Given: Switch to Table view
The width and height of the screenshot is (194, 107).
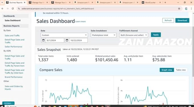Looking at the screenshot, I should (x=181, y=70).
